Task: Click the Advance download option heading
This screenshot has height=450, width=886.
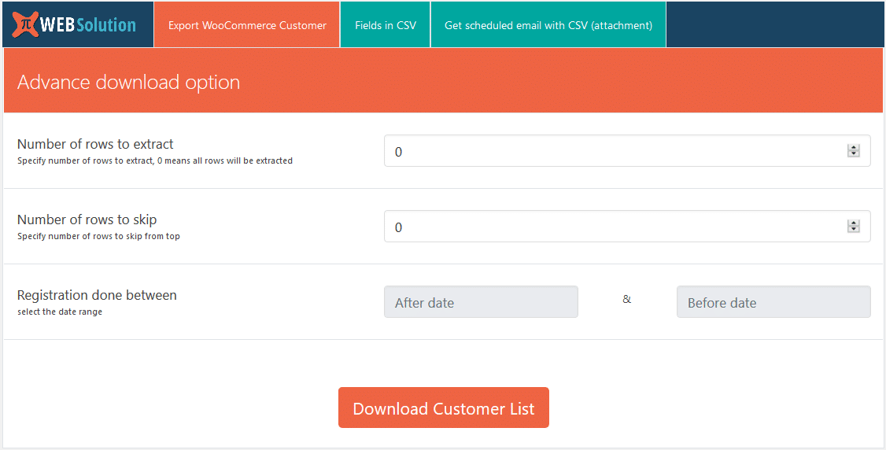Action: (x=128, y=83)
